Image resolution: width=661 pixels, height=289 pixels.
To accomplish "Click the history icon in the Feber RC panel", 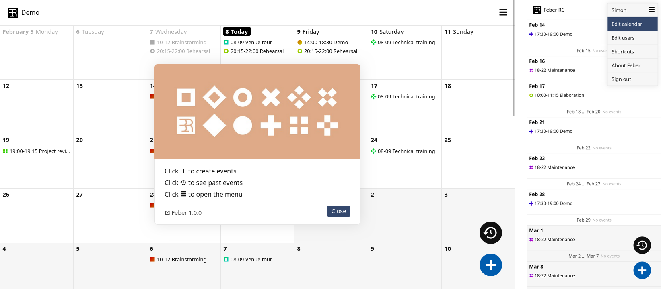I will [642, 245].
